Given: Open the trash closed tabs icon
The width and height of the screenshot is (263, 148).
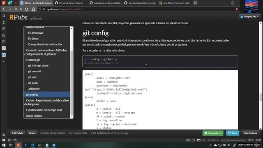Looking at the screenshot, I should 233,3.
